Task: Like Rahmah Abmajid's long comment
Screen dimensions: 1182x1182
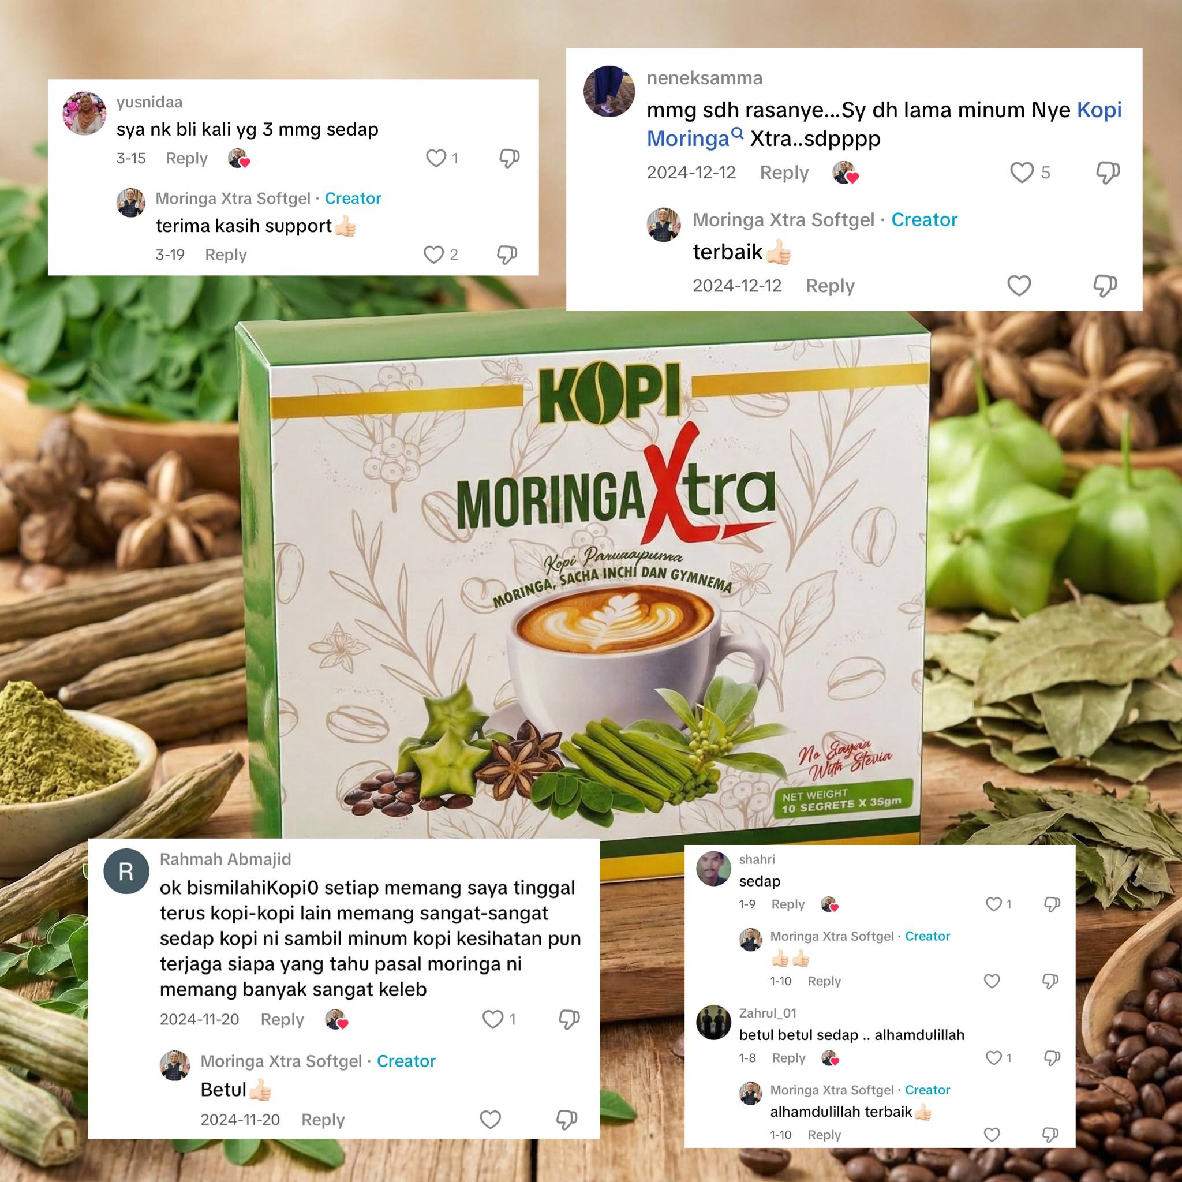Action: point(492,1019)
